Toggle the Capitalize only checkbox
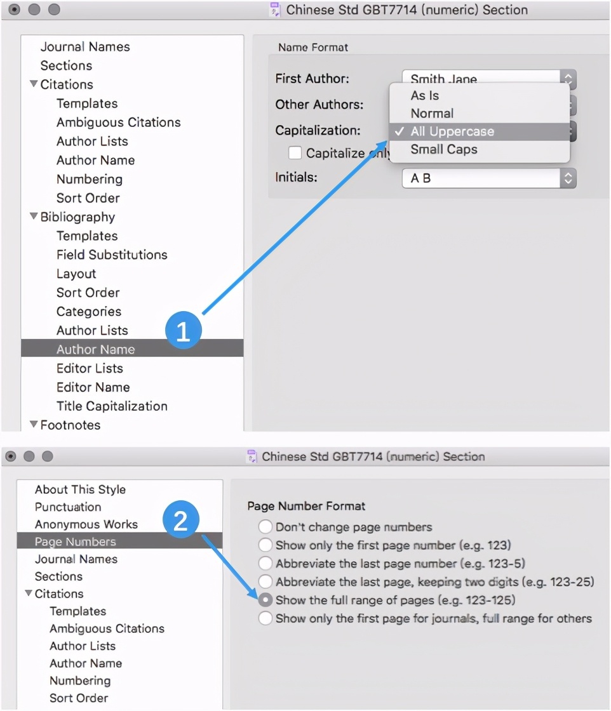 295,153
